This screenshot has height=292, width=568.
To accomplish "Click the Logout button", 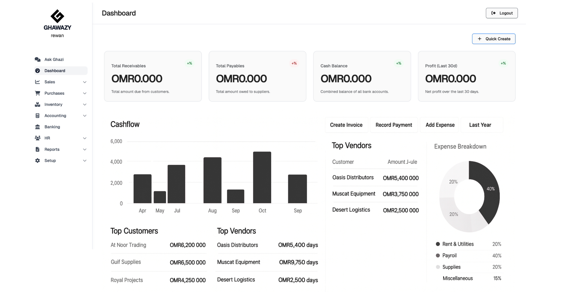I will tap(501, 13).
